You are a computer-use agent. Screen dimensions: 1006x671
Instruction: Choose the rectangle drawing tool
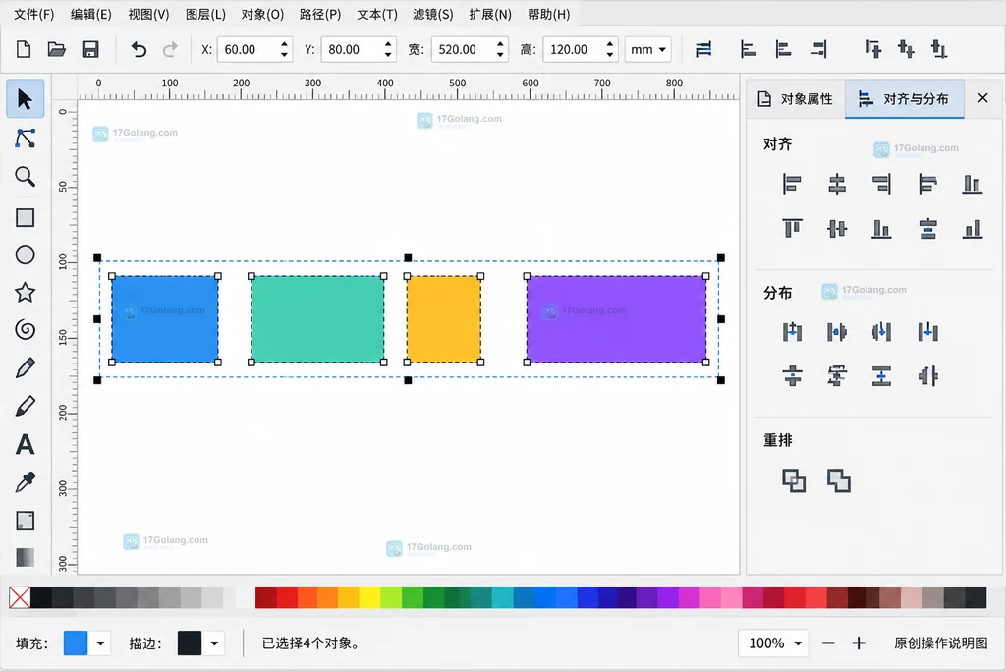(x=25, y=217)
